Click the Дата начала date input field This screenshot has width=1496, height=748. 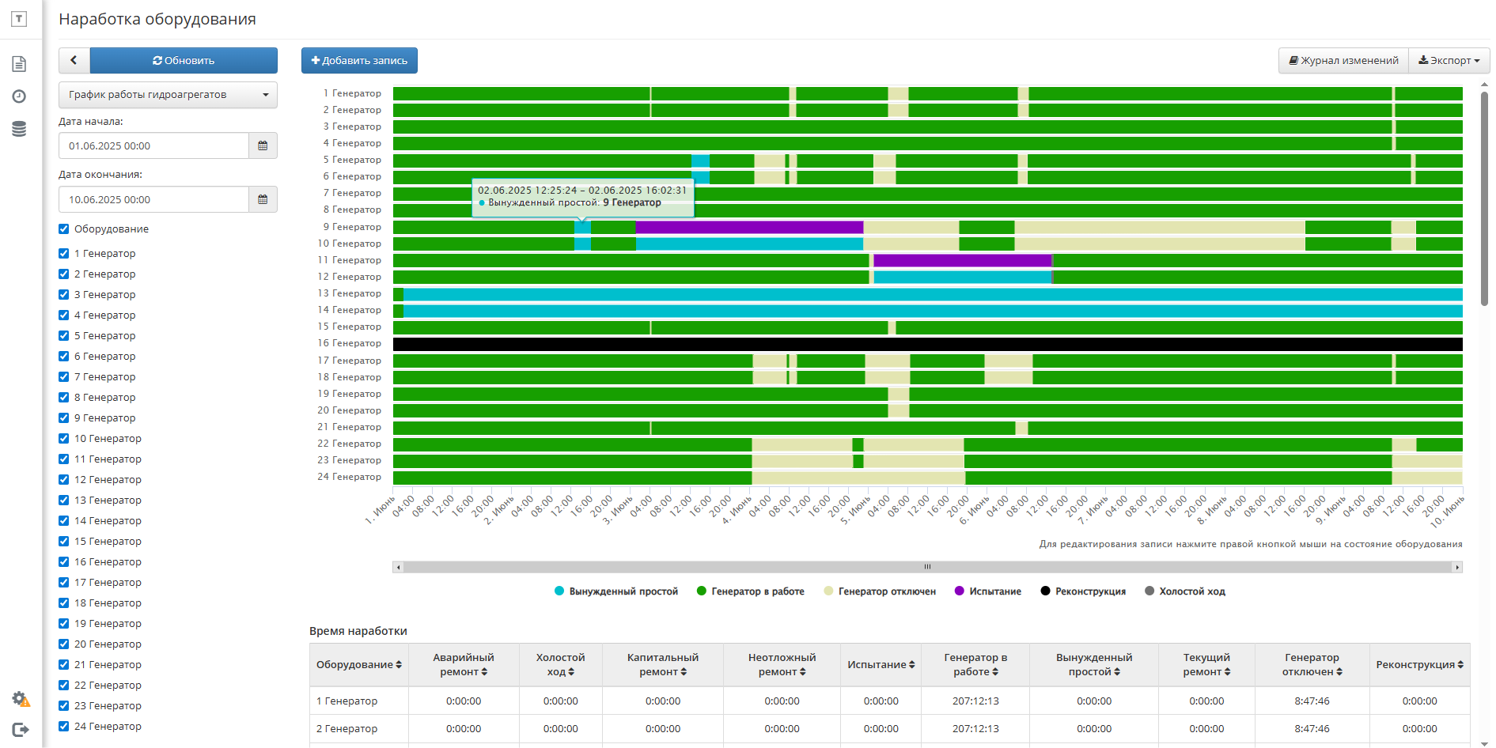(x=153, y=145)
